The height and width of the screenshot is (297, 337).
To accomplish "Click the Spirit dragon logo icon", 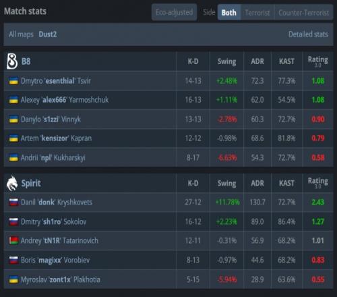I will 12,183.
